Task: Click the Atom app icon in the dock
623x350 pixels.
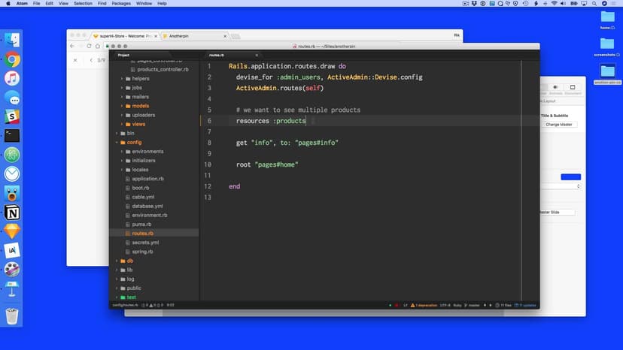Action: point(12,155)
